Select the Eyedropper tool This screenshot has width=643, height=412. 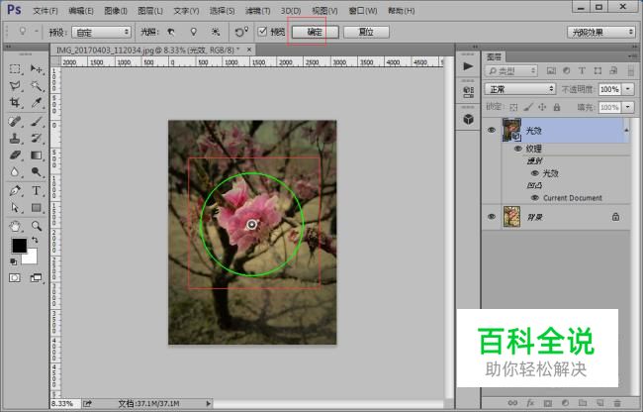click(x=37, y=103)
